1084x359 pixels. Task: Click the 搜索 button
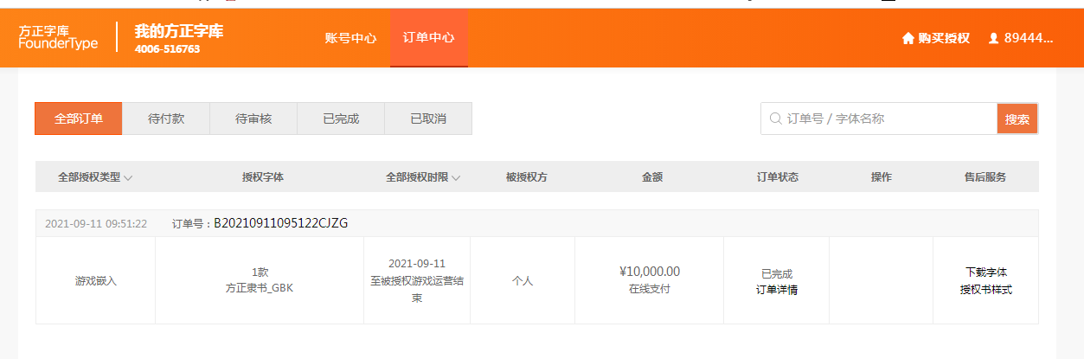(x=1017, y=119)
